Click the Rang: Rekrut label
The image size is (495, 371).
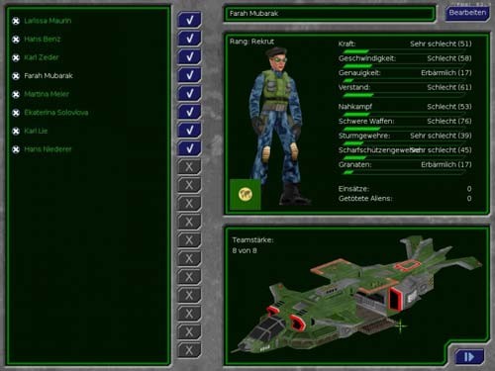251,42
